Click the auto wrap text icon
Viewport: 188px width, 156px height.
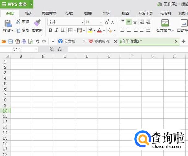pos(184,23)
